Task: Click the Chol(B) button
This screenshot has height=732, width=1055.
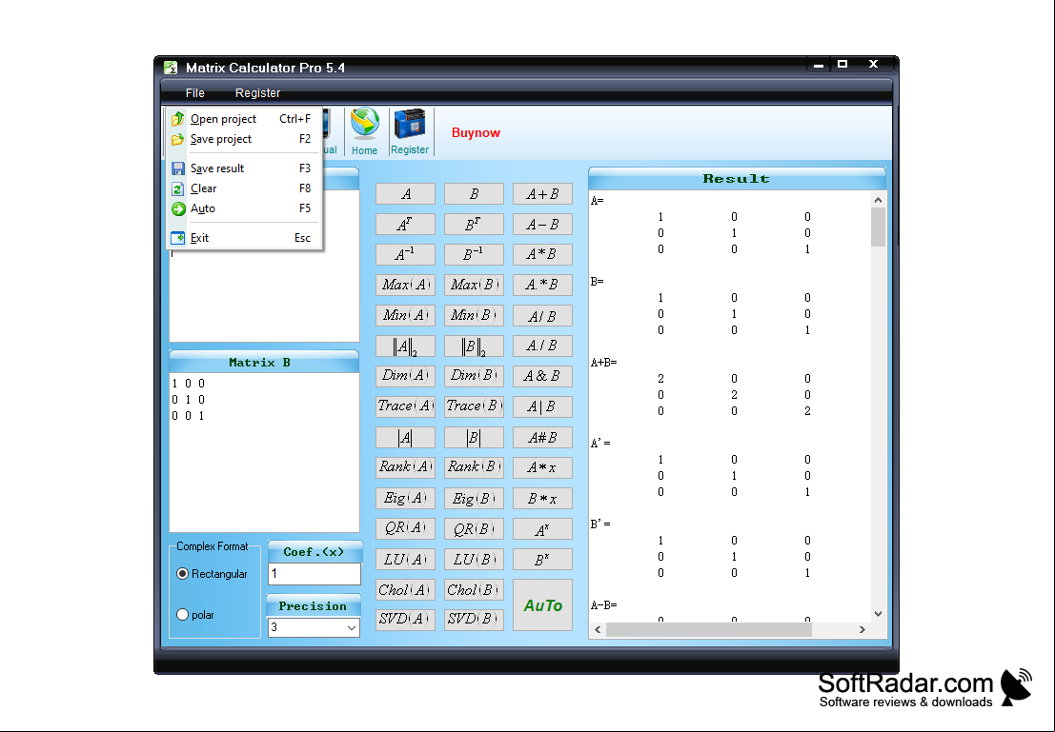Action: tap(474, 589)
